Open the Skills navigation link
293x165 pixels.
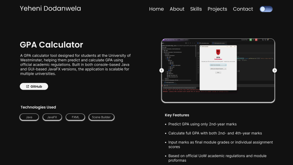click(x=196, y=9)
